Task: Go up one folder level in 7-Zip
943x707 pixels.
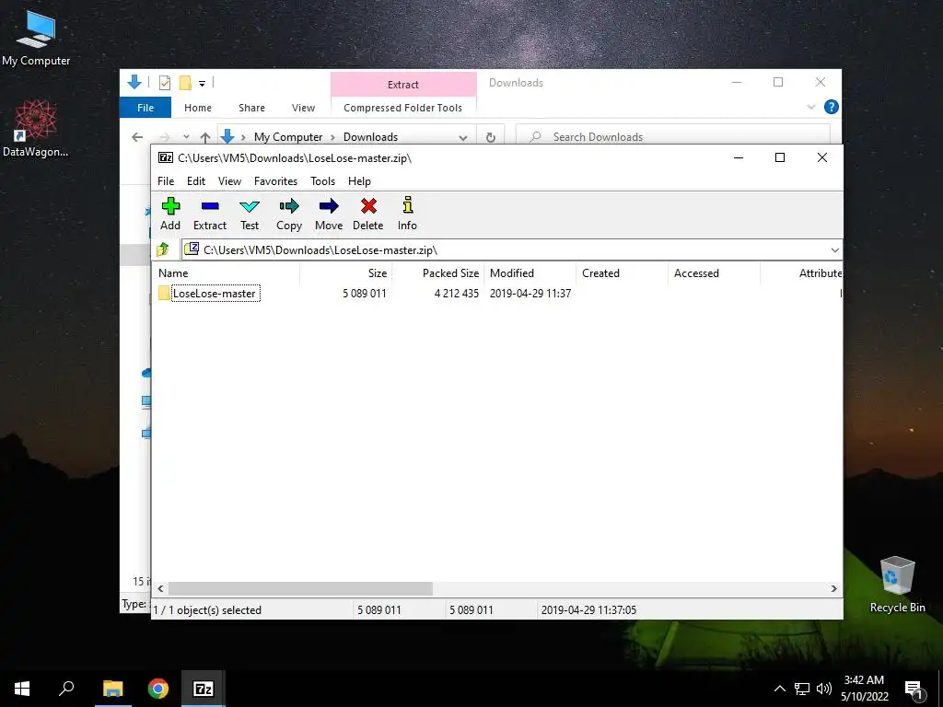Action: coord(163,249)
